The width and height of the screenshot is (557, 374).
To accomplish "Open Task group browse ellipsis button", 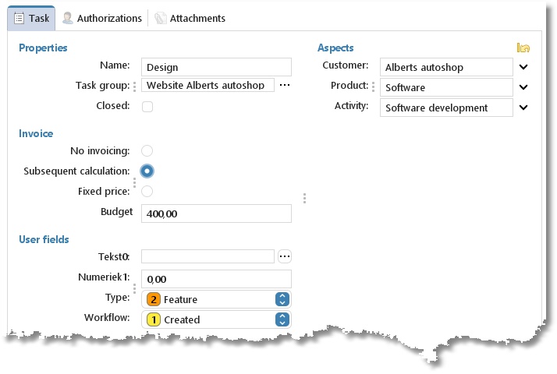I will [285, 85].
